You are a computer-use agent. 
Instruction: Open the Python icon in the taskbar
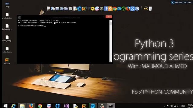75,106
